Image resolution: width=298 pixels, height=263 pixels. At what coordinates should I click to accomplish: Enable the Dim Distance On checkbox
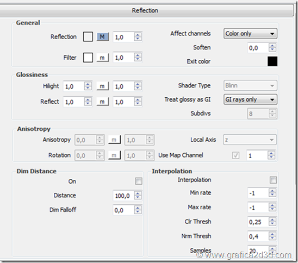(139, 181)
